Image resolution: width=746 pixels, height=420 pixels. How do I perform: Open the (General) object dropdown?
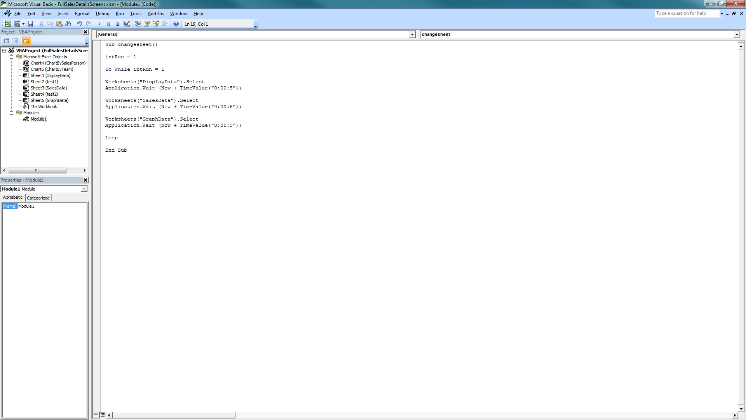point(412,35)
